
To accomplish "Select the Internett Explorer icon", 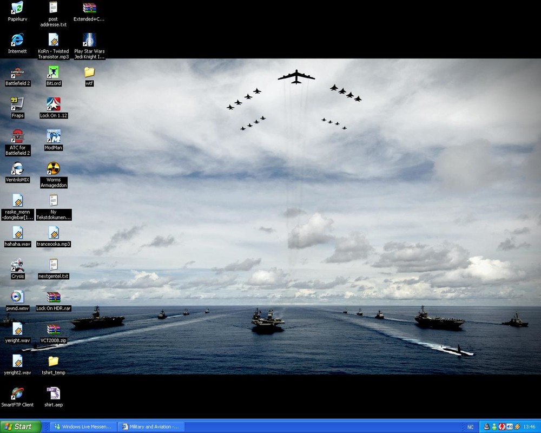I will 17,40.
